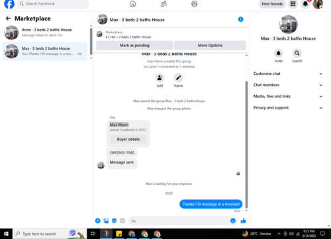Click chat header listing thumbnail

point(102,19)
